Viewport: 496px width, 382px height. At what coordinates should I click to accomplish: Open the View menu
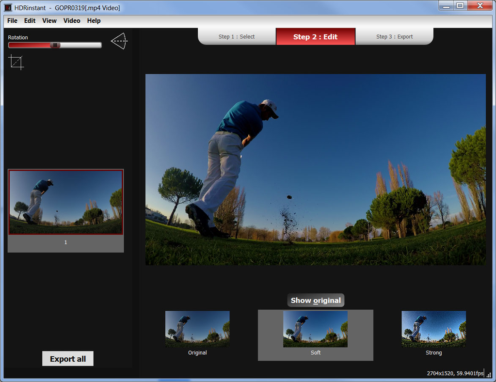(x=49, y=20)
